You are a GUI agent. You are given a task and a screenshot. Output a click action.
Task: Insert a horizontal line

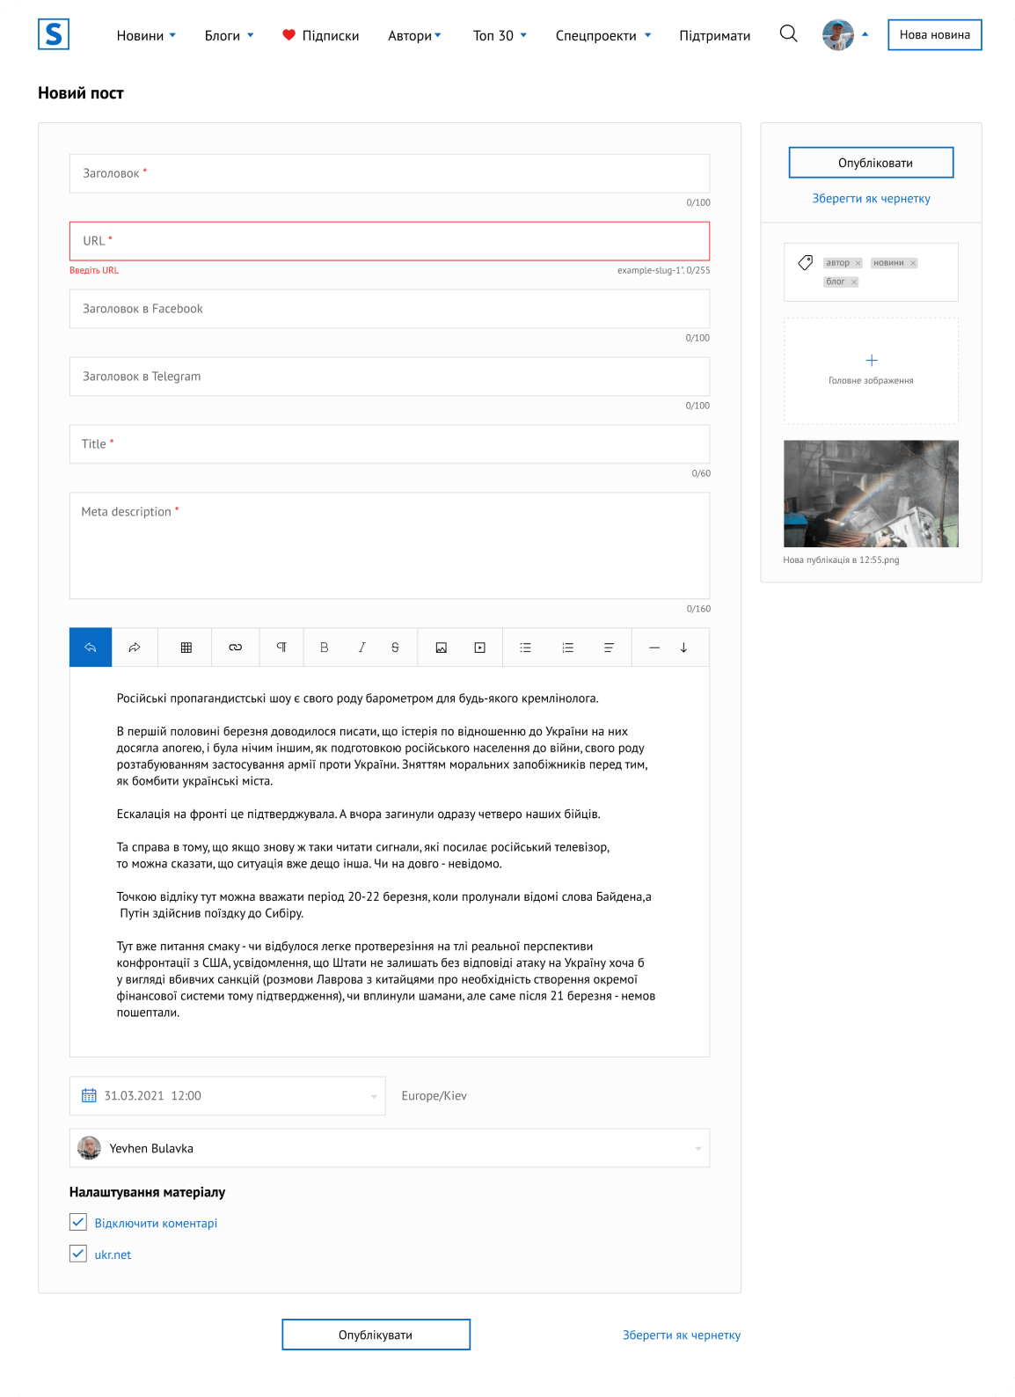coord(654,647)
